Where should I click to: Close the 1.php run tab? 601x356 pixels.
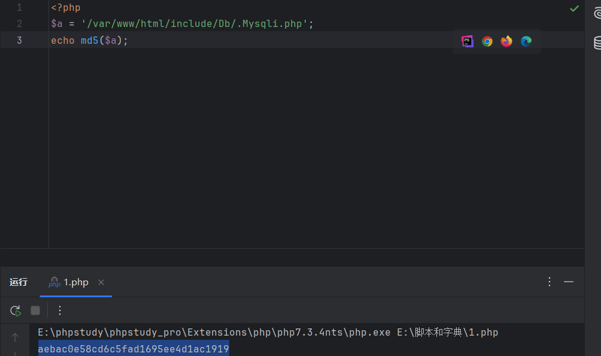pyautogui.click(x=101, y=282)
